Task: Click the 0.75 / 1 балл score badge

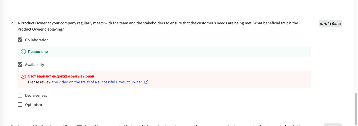Action: click(330, 24)
